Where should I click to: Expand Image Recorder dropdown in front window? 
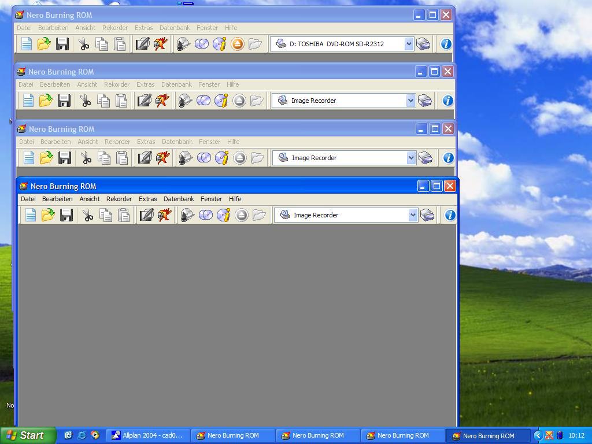coord(413,215)
